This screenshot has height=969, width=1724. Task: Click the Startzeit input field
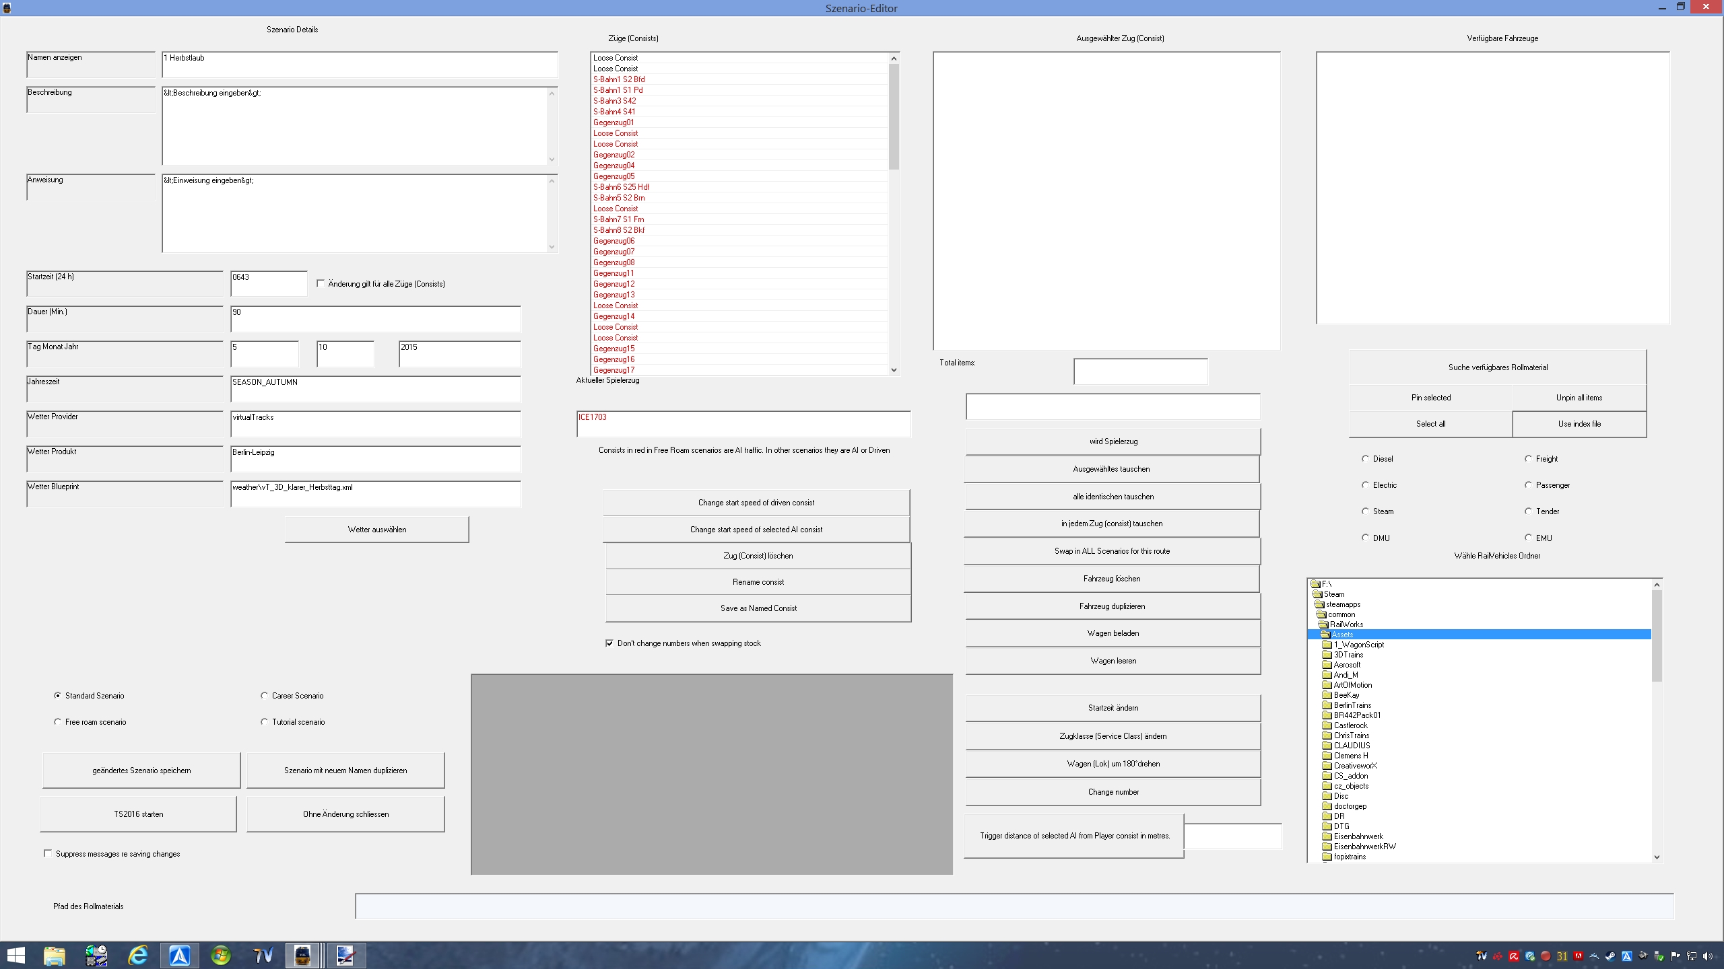269,283
